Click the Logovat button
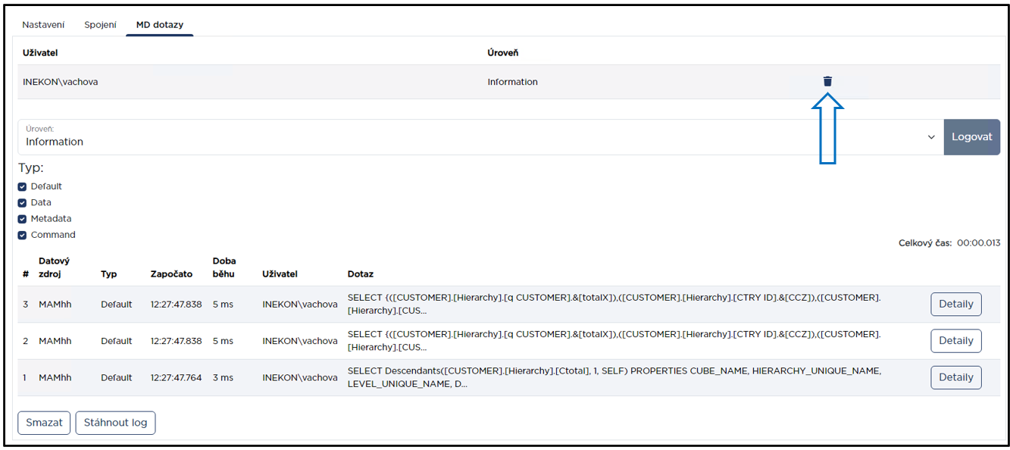1010x450 pixels. [971, 137]
